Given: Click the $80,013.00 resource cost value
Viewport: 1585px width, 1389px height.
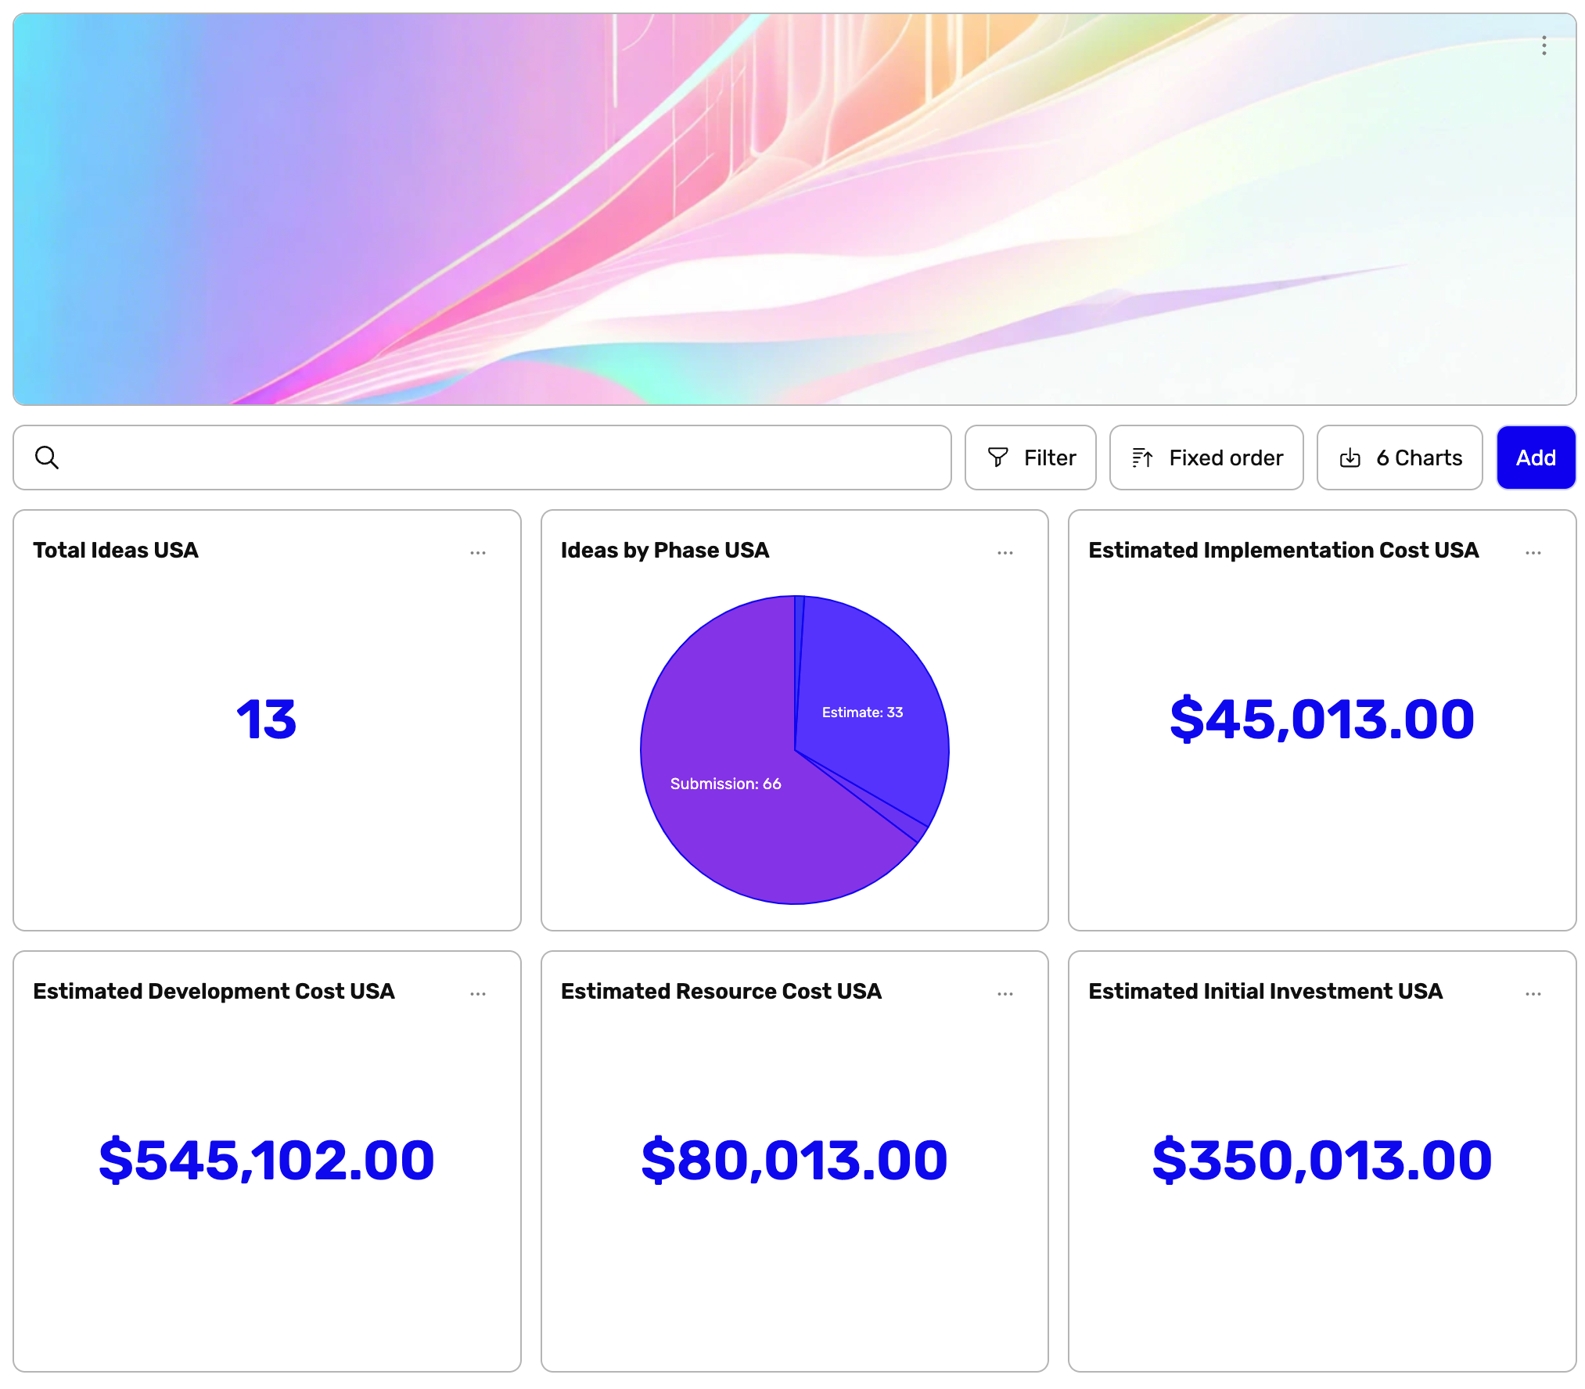Looking at the screenshot, I should 794,1160.
